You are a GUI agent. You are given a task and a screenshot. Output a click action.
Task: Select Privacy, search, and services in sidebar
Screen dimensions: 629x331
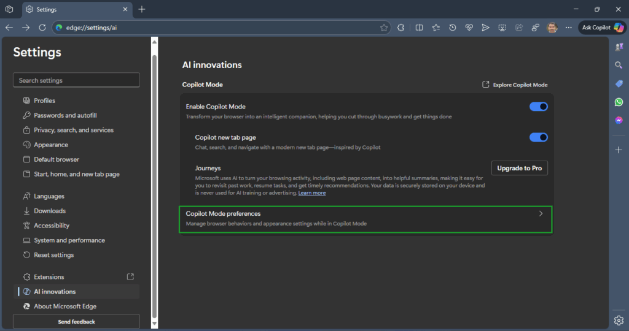[x=73, y=130]
